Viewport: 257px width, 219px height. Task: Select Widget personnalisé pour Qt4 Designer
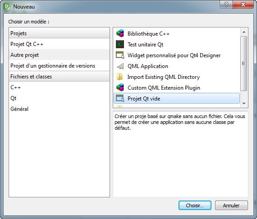coord(177,55)
